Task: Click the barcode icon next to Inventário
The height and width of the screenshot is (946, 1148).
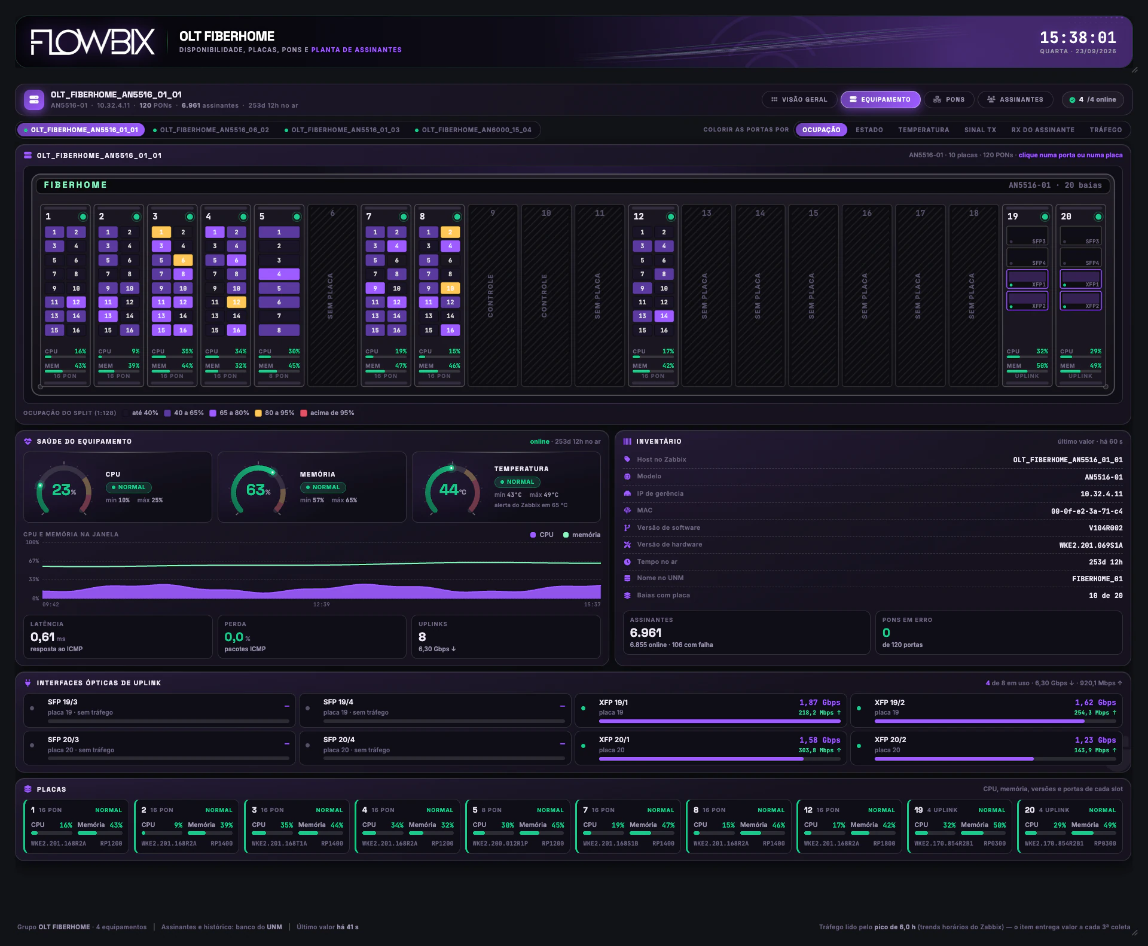Action: coord(627,441)
